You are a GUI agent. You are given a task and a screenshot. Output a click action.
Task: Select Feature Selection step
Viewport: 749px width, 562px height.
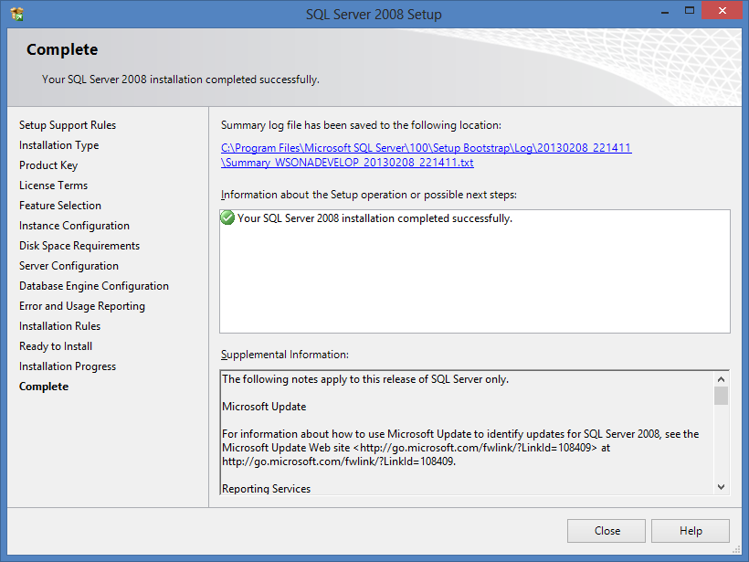(x=60, y=205)
